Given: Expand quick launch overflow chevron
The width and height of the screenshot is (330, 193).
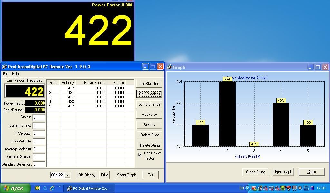Looking at the screenshot, I should [x=60, y=187].
